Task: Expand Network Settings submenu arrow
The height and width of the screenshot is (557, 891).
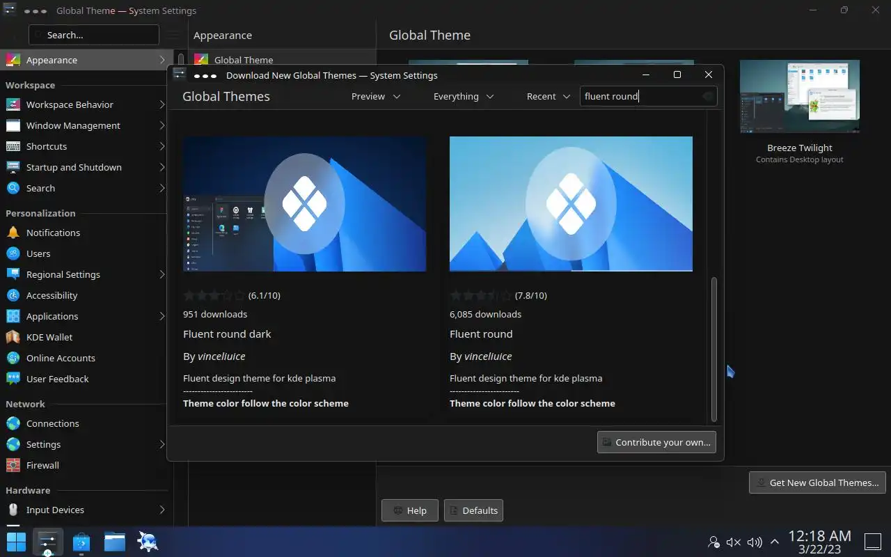Action: coord(162,444)
